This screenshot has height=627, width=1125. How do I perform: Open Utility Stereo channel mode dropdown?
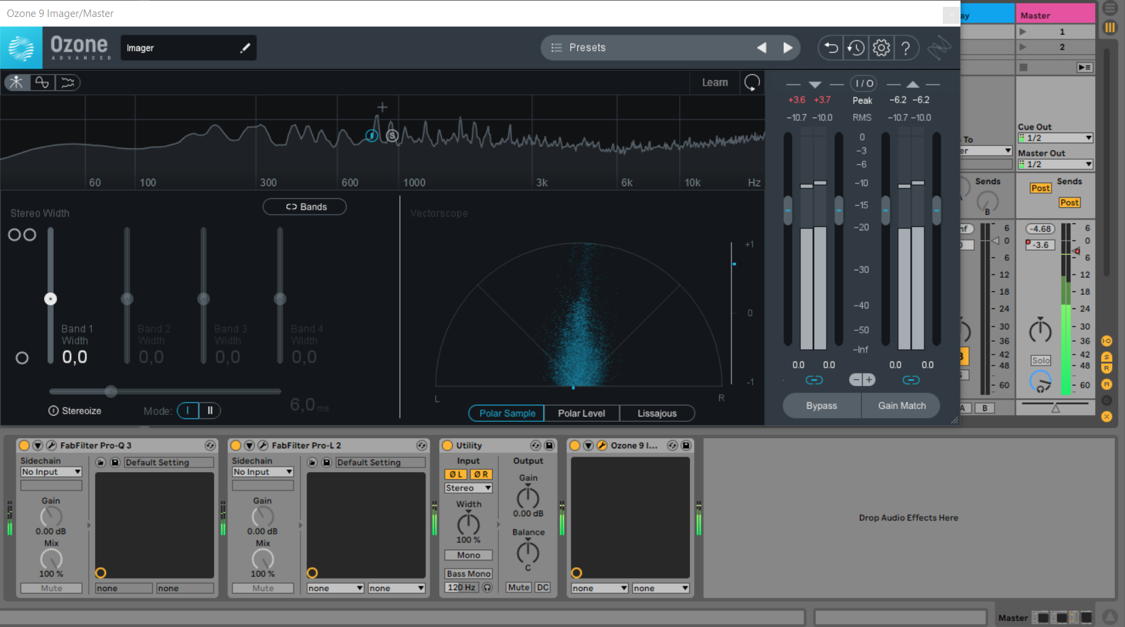[468, 488]
